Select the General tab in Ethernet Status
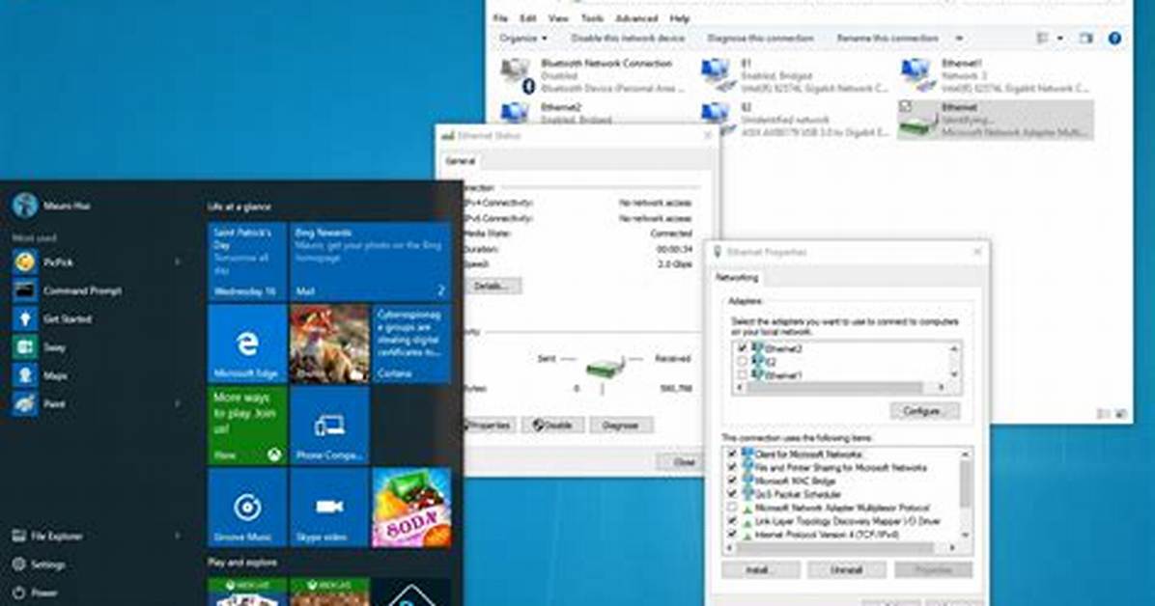 pos(461,160)
